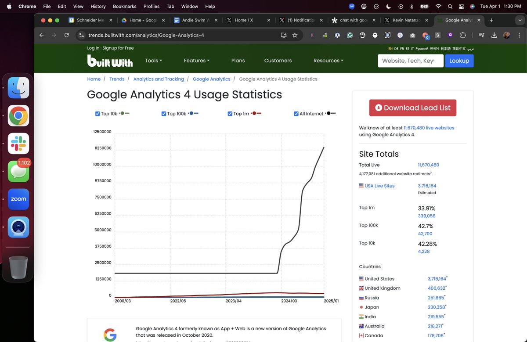527x342 pixels.
Task: Open the Customers page
Action: coord(278,61)
